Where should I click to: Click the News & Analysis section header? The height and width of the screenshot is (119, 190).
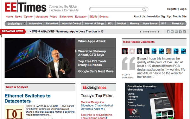click(17, 87)
